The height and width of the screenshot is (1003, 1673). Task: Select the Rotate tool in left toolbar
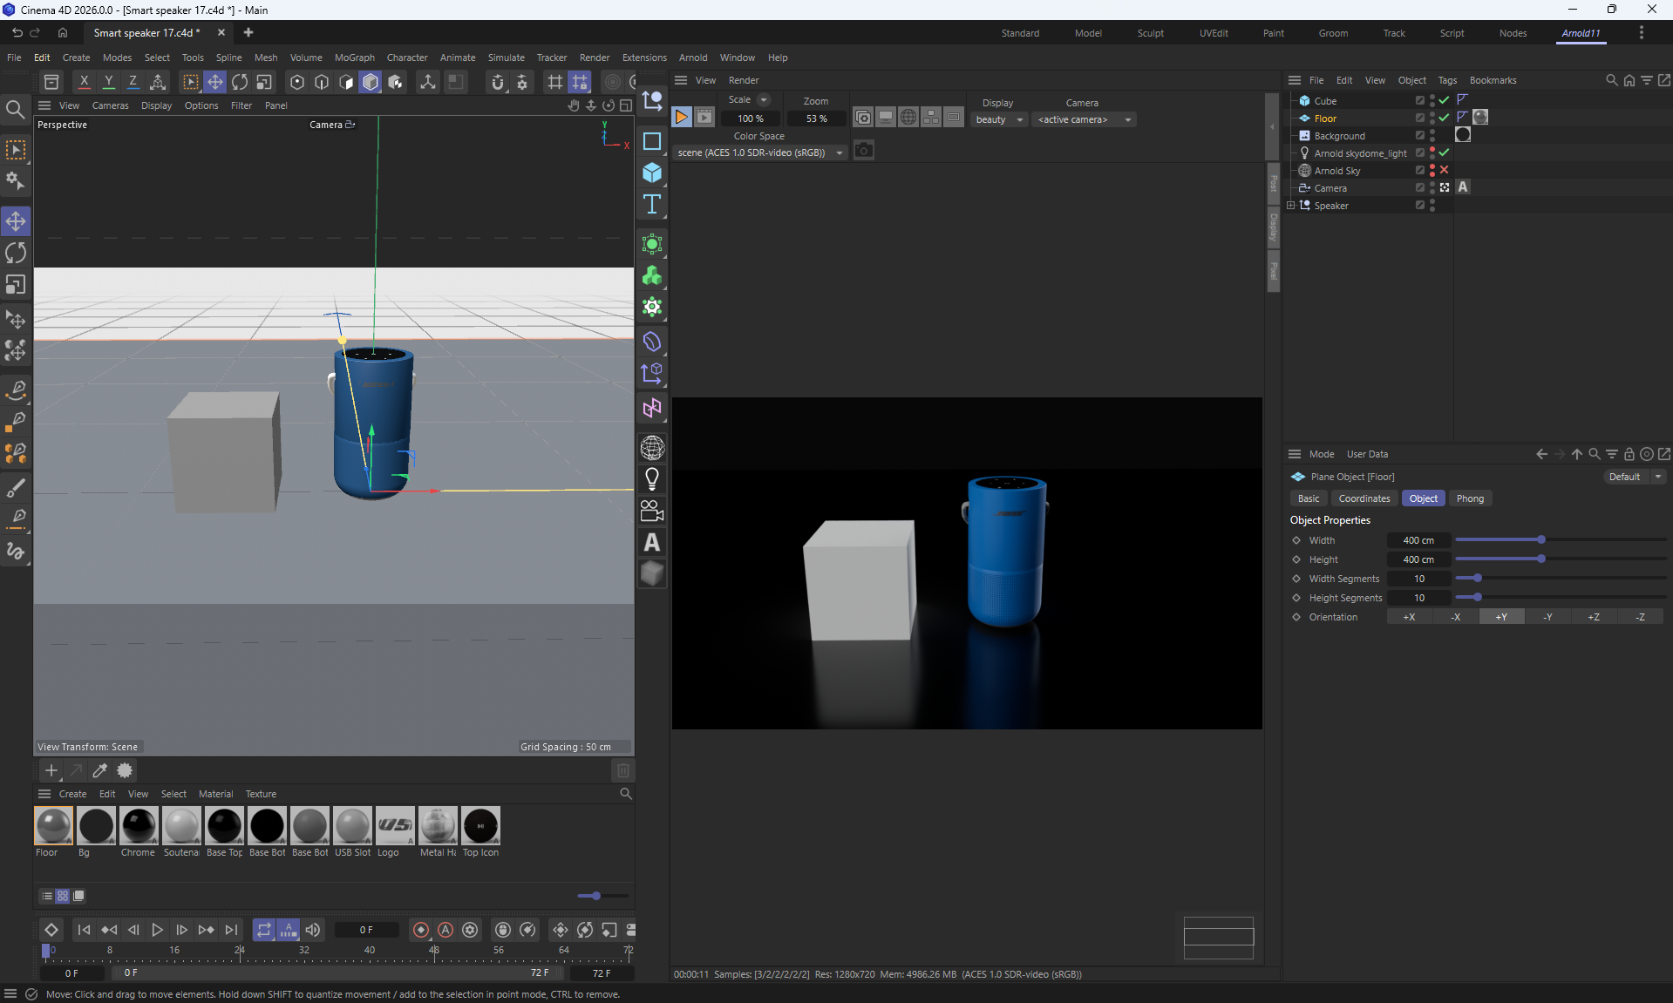(x=16, y=253)
